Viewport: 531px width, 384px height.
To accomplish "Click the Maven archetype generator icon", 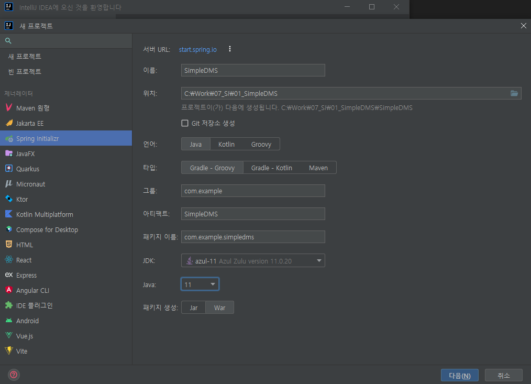I will pos(9,108).
